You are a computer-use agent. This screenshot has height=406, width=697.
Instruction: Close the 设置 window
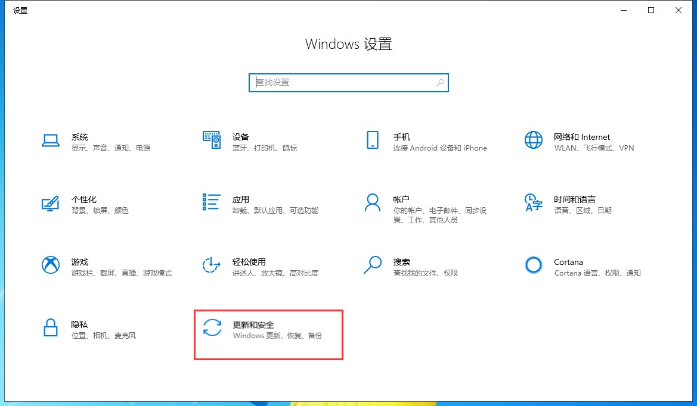coord(679,10)
